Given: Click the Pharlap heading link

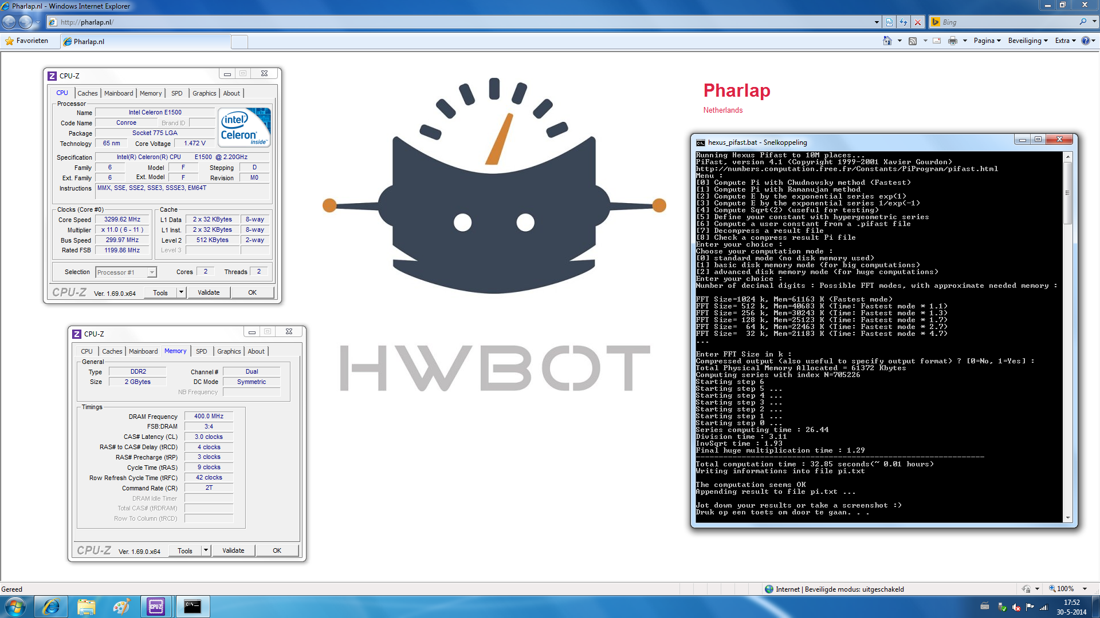Looking at the screenshot, I should [737, 90].
